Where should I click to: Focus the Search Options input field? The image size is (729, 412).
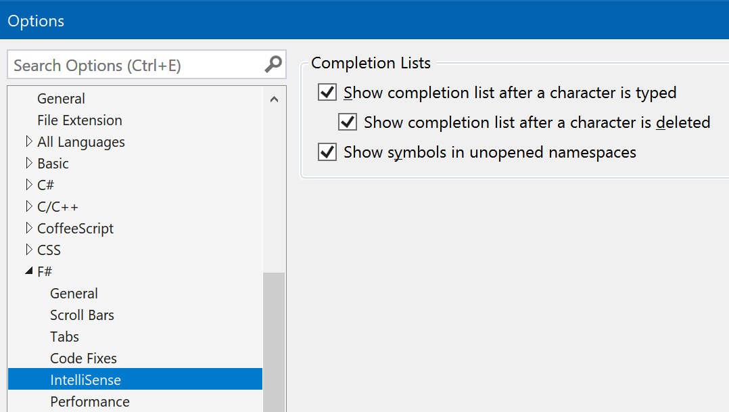pyautogui.click(x=147, y=65)
